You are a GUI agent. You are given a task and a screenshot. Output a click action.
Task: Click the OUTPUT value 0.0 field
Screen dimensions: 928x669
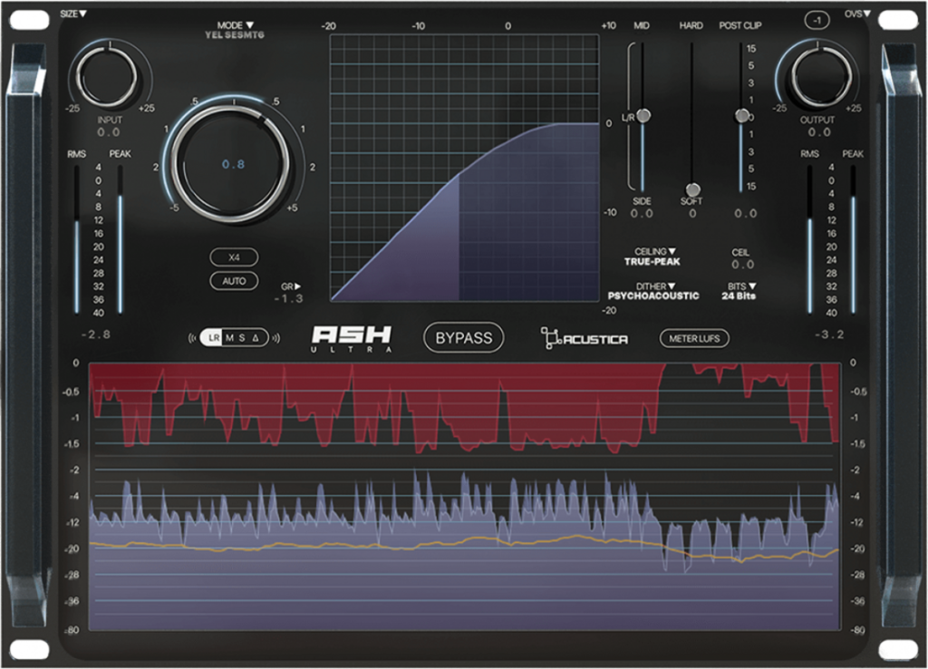coord(819,132)
